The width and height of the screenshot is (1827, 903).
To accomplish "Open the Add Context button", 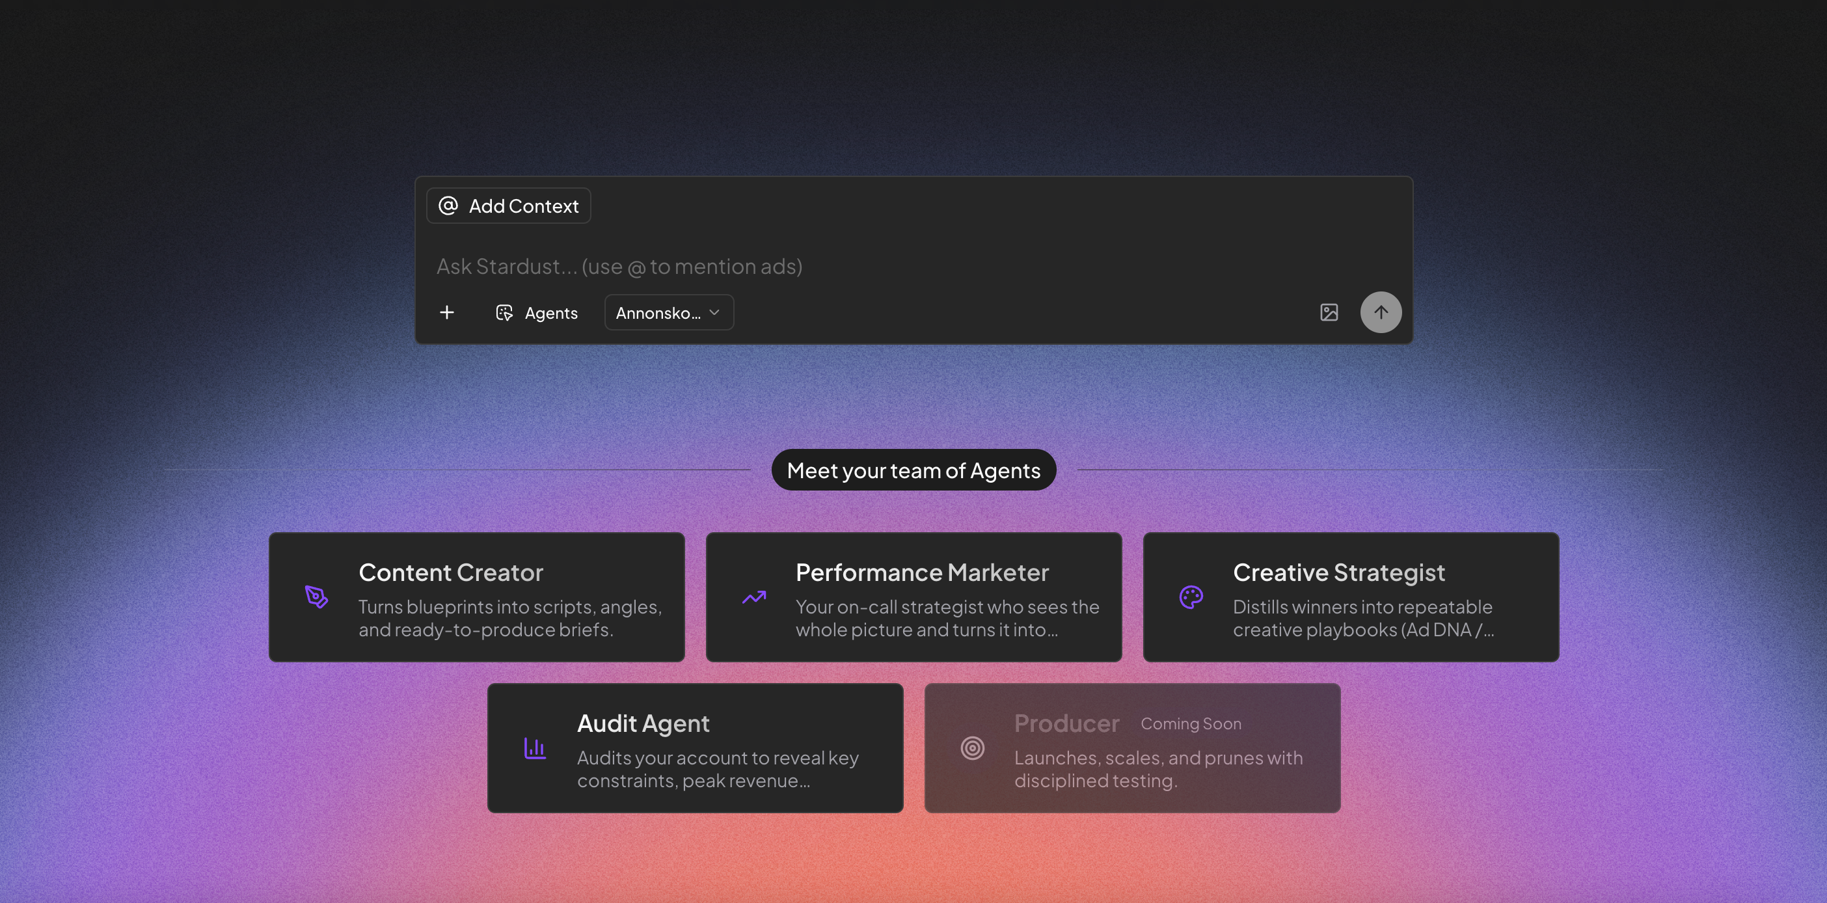I will tap(509, 206).
